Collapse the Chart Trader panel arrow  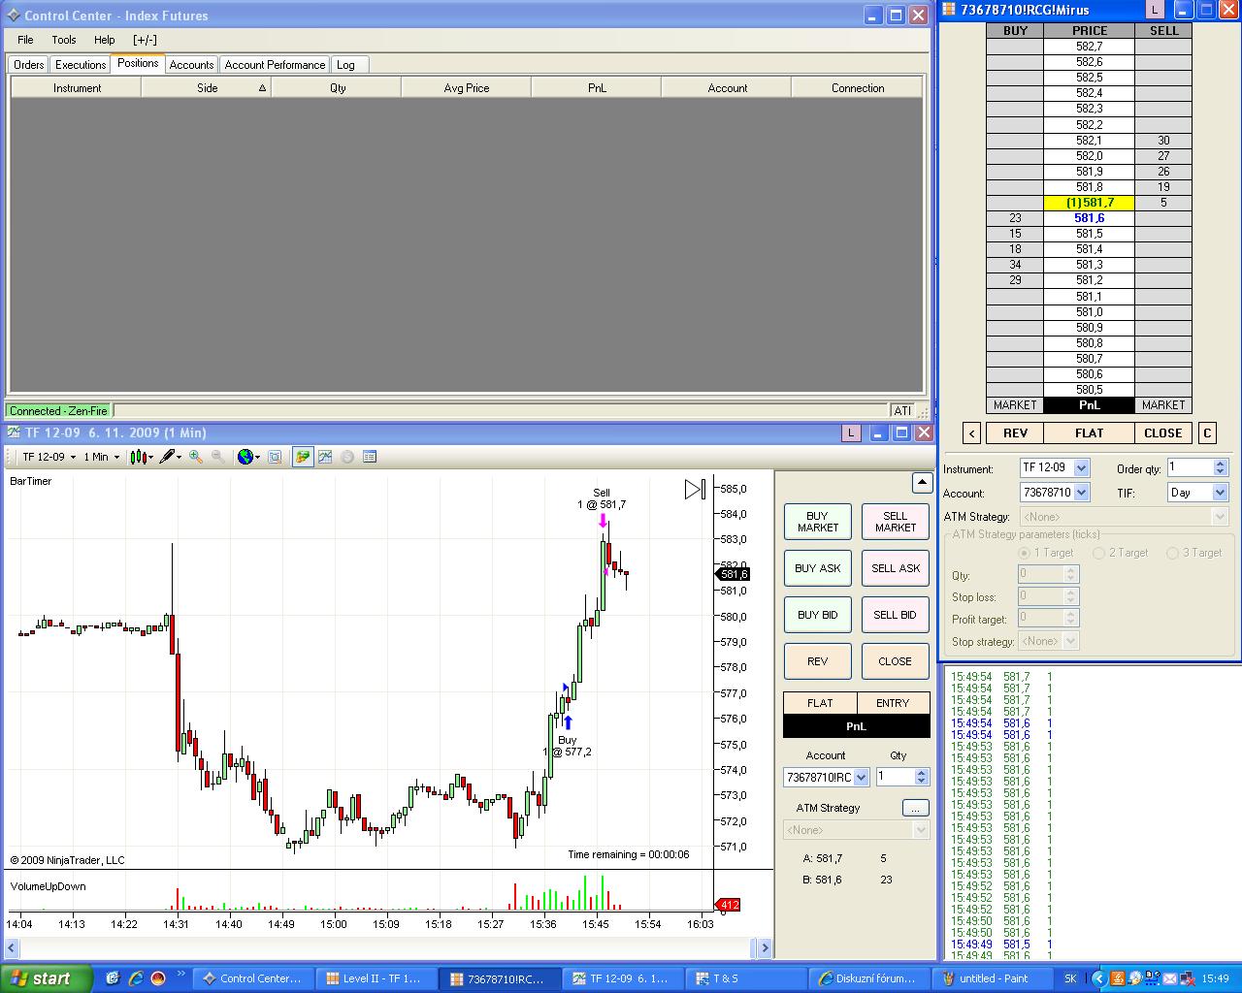[922, 482]
